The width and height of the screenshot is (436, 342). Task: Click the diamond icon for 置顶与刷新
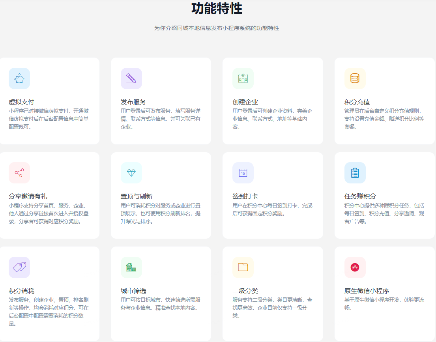coord(131,173)
